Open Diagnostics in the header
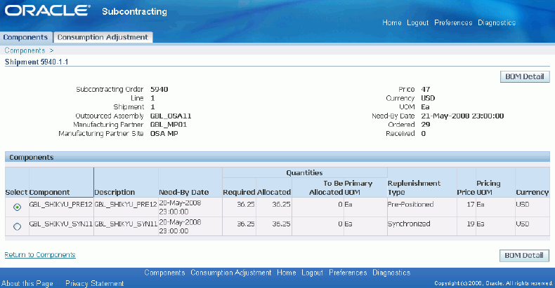The width and height of the screenshot is (555, 288). [497, 22]
